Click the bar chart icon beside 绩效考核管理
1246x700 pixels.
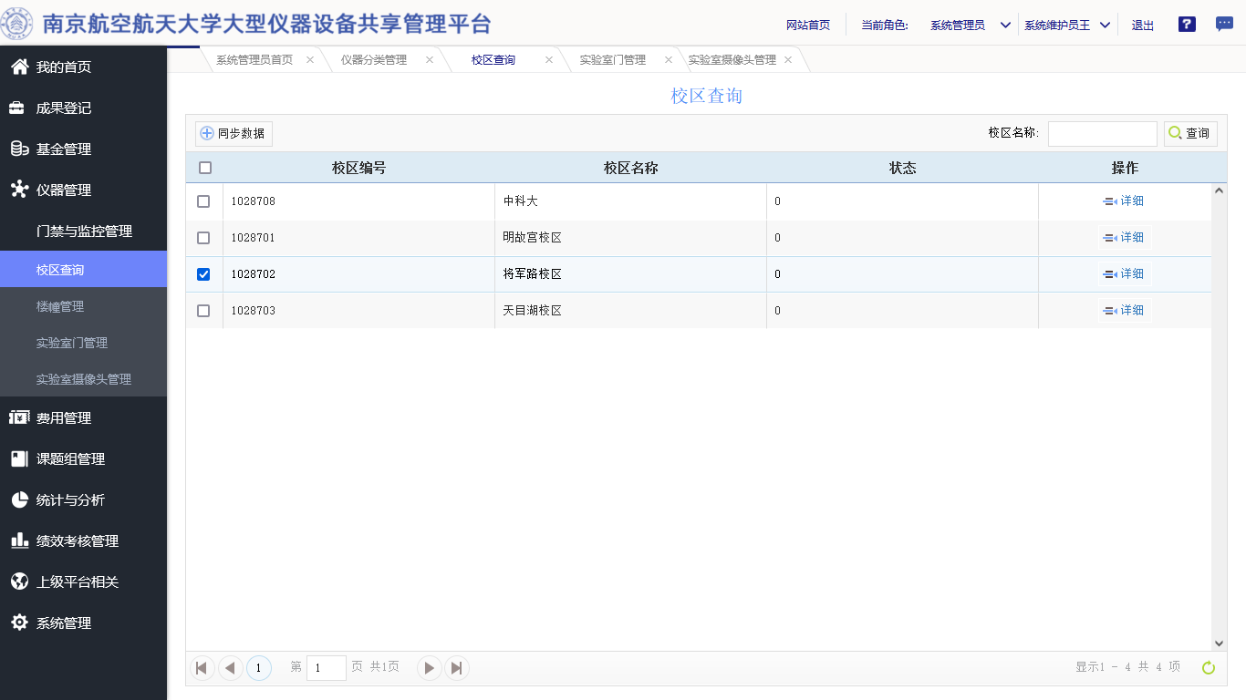coord(18,540)
